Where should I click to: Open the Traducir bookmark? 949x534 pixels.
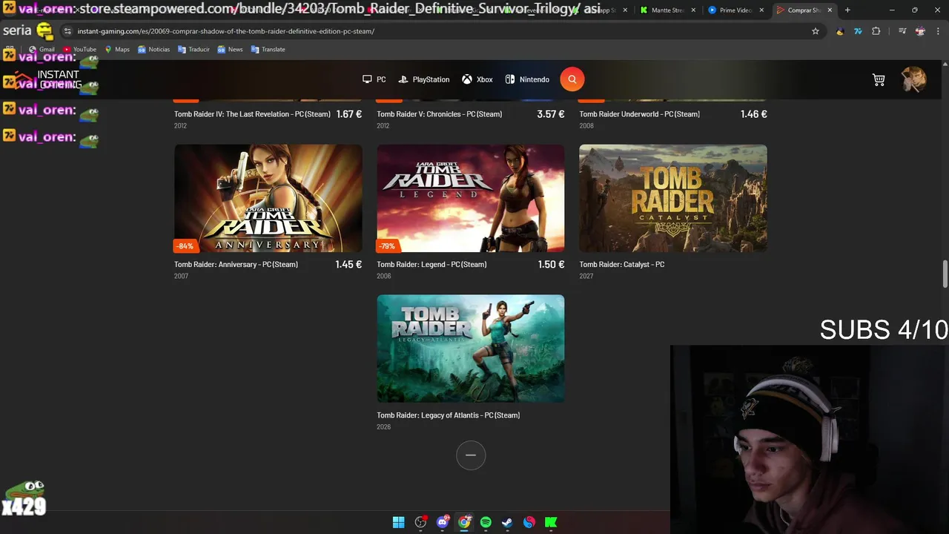pos(194,50)
